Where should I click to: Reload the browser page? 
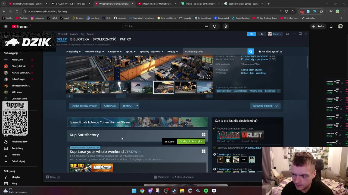click(17, 11)
